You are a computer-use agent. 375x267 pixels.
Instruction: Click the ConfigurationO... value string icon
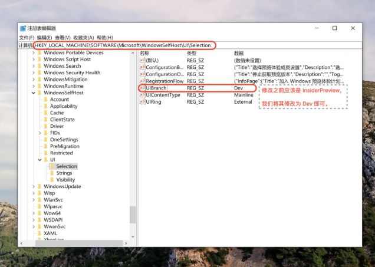click(x=142, y=74)
